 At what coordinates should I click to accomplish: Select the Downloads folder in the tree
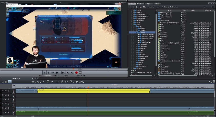(143, 46)
